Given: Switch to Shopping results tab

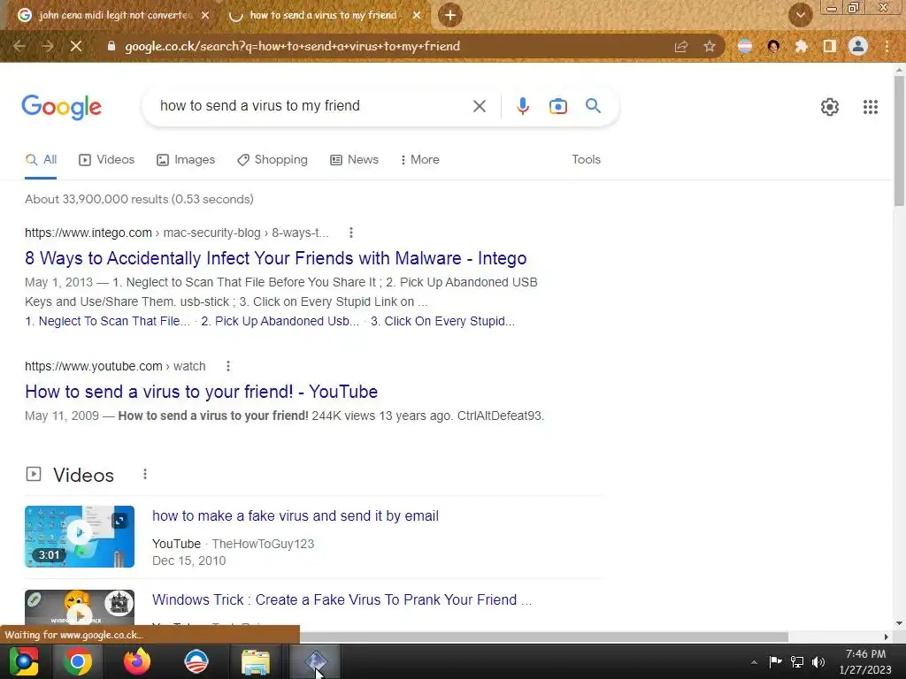Looking at the screenshot, I should [273, 160].
